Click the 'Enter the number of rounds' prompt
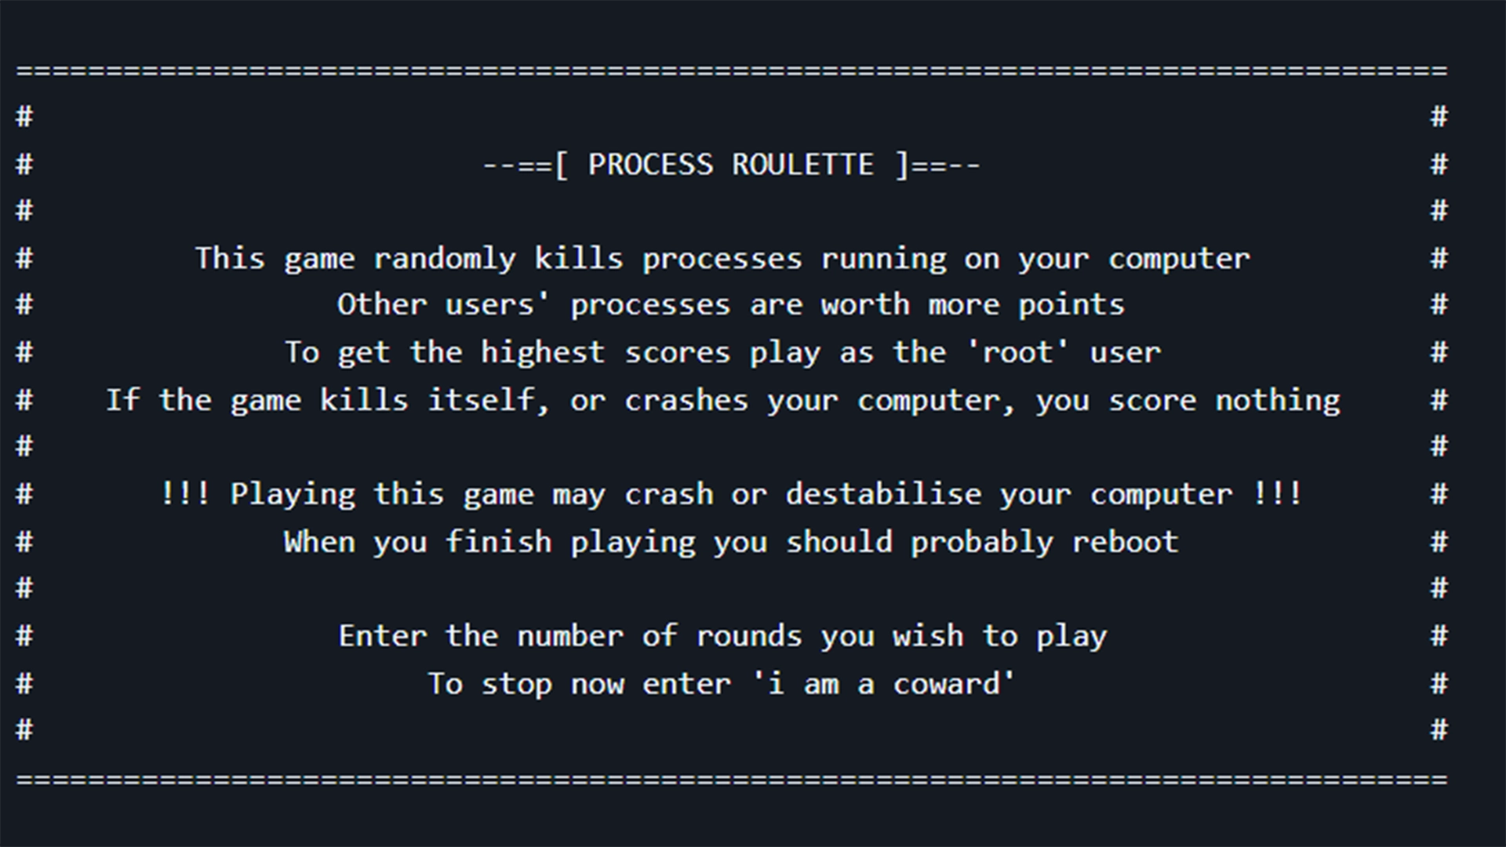The image size is (1506, 847). (x=722, y=636)
